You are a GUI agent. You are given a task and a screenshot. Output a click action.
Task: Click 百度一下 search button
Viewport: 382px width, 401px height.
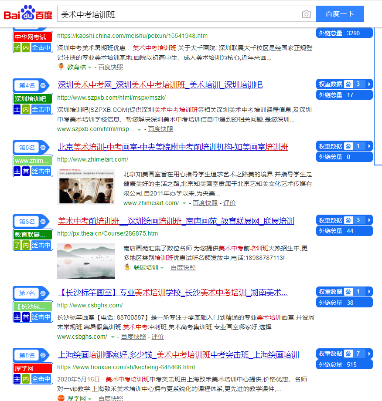340,14
